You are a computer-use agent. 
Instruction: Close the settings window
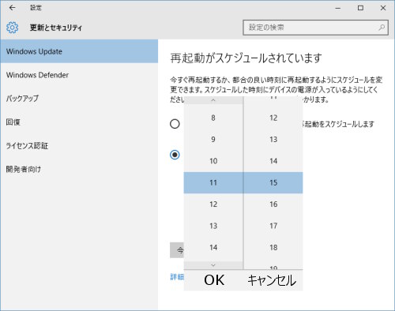click(x=383, y=8)
